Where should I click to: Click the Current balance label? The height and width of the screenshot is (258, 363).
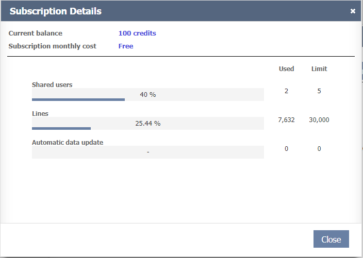pyautogui.click(x=36, y=33)
